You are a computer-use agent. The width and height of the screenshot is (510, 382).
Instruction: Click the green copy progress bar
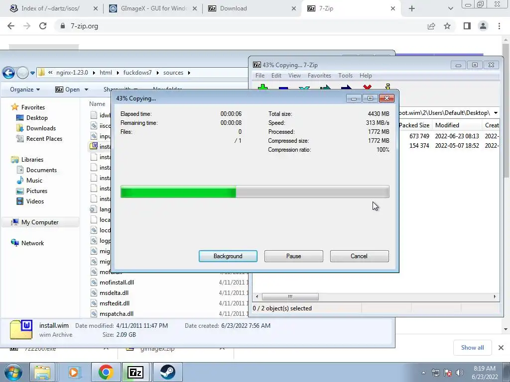255,191
